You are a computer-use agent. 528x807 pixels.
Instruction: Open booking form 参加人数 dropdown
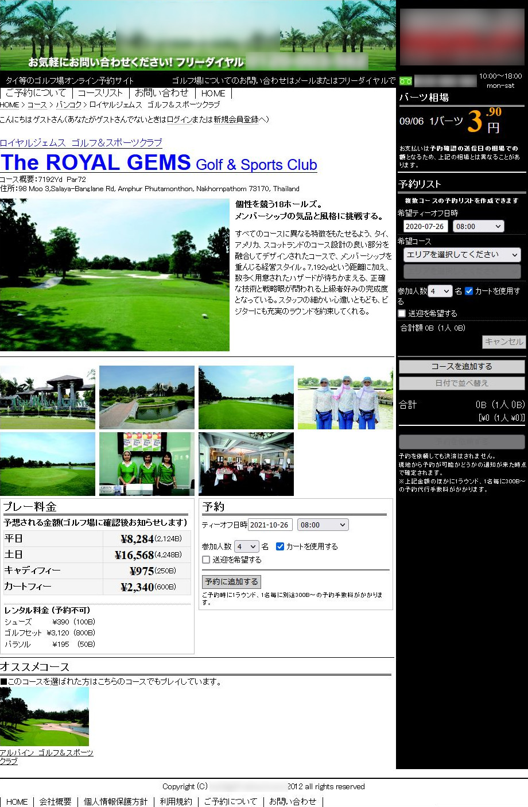click(246, 546)
